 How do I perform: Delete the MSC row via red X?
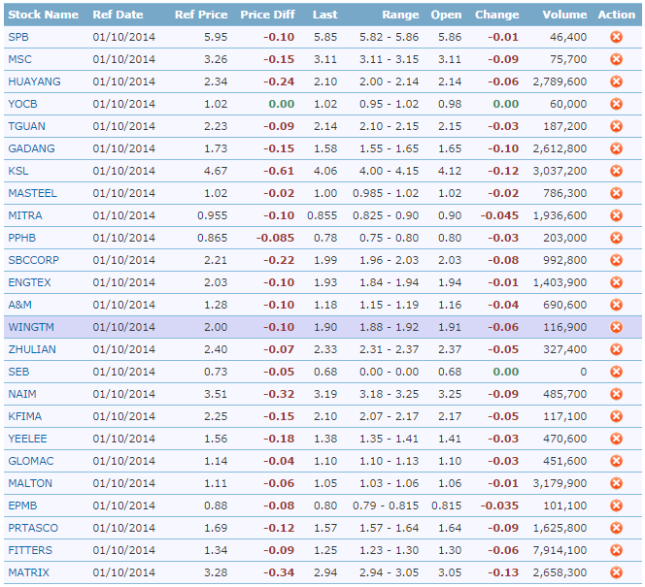point(616,59)
